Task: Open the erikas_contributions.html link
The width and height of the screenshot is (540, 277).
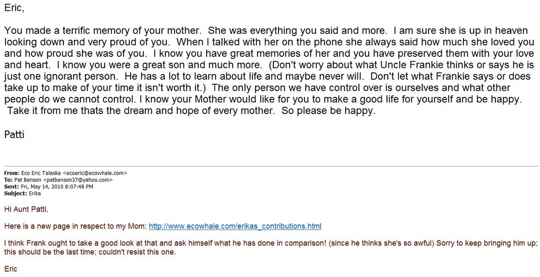Action: pos(235,226)
